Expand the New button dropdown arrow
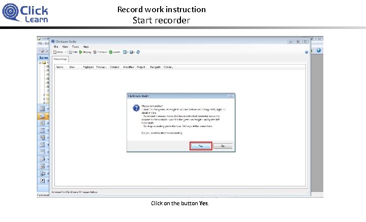 click(66, 52)
